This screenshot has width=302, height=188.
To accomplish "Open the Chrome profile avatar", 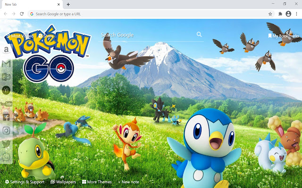I will (x=288, y=14).
